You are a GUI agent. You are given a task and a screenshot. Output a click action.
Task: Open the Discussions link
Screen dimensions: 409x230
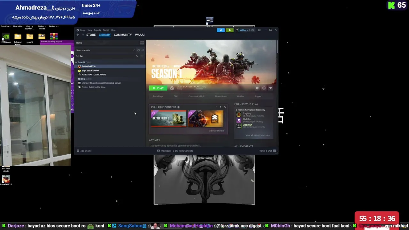(x=221, y=96)
